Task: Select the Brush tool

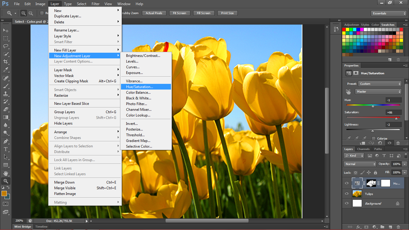Action: (6, 86)
